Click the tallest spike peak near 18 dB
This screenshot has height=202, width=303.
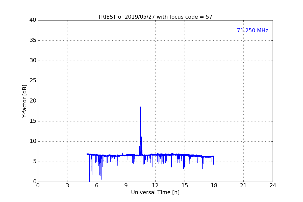pos(140,107)
